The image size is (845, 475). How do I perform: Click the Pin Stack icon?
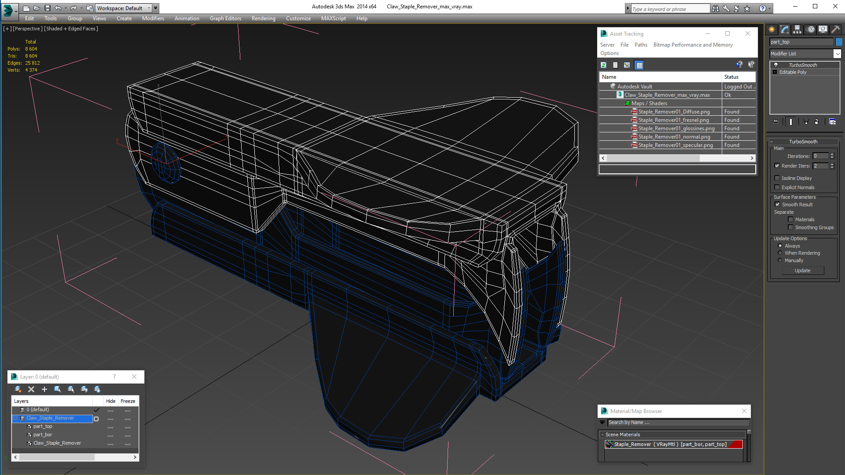click(775, 122)
